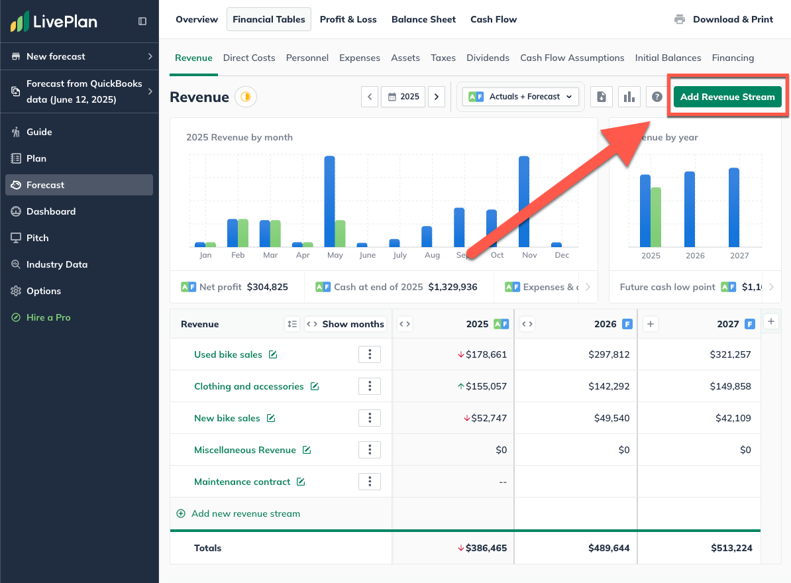Edit Clothing and accessories pencil icon
Image resolution: width=791 pixels, height=583 pixels.
click(315, 386)
